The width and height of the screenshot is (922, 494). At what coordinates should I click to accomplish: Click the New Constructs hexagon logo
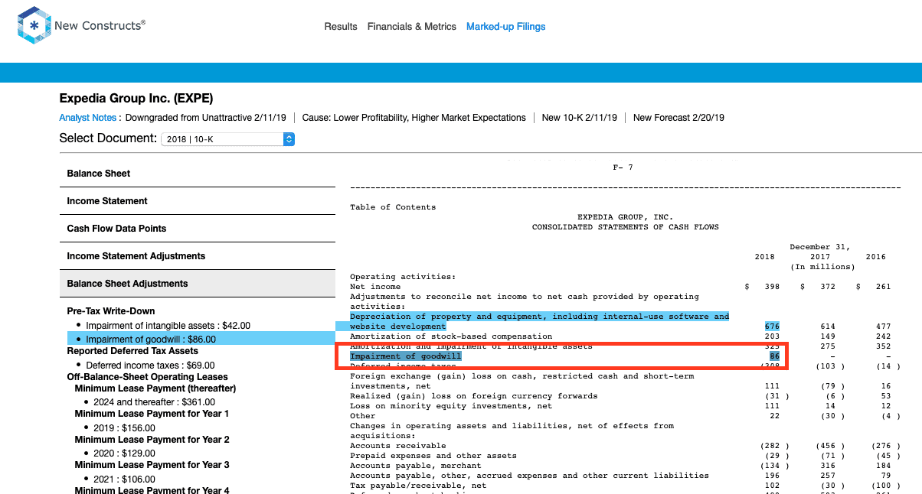coord(34,26)
